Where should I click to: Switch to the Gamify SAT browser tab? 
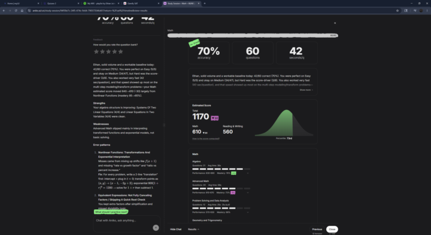click(141, 4)
